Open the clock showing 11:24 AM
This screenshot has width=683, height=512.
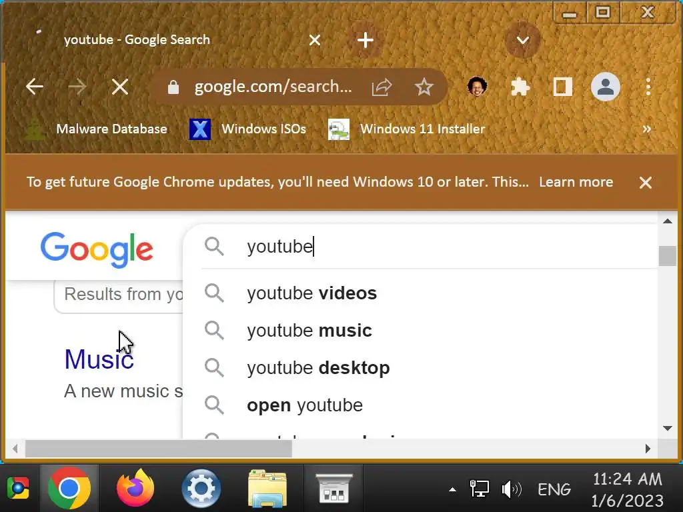pyautogui.click(x=627, y=489)
